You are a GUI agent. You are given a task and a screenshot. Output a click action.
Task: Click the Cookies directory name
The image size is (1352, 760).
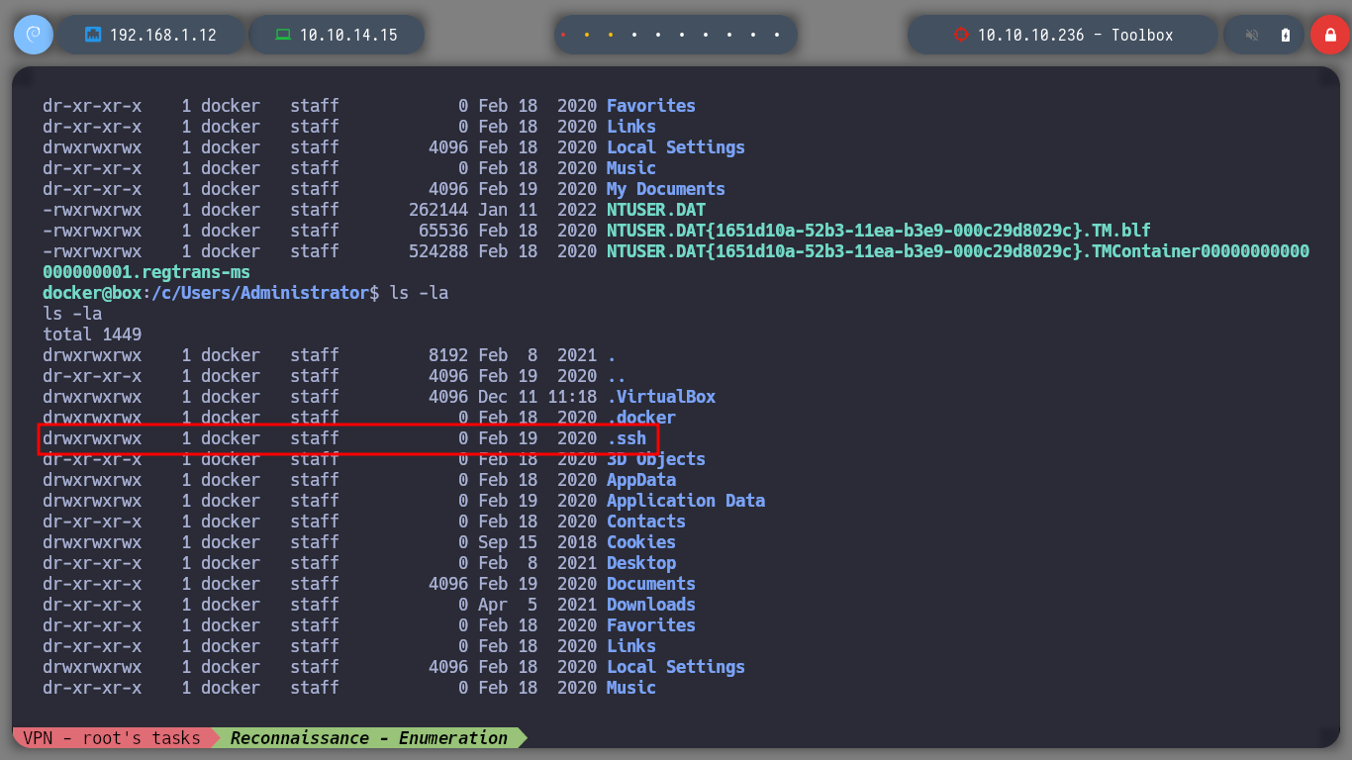tap(641, 542)
